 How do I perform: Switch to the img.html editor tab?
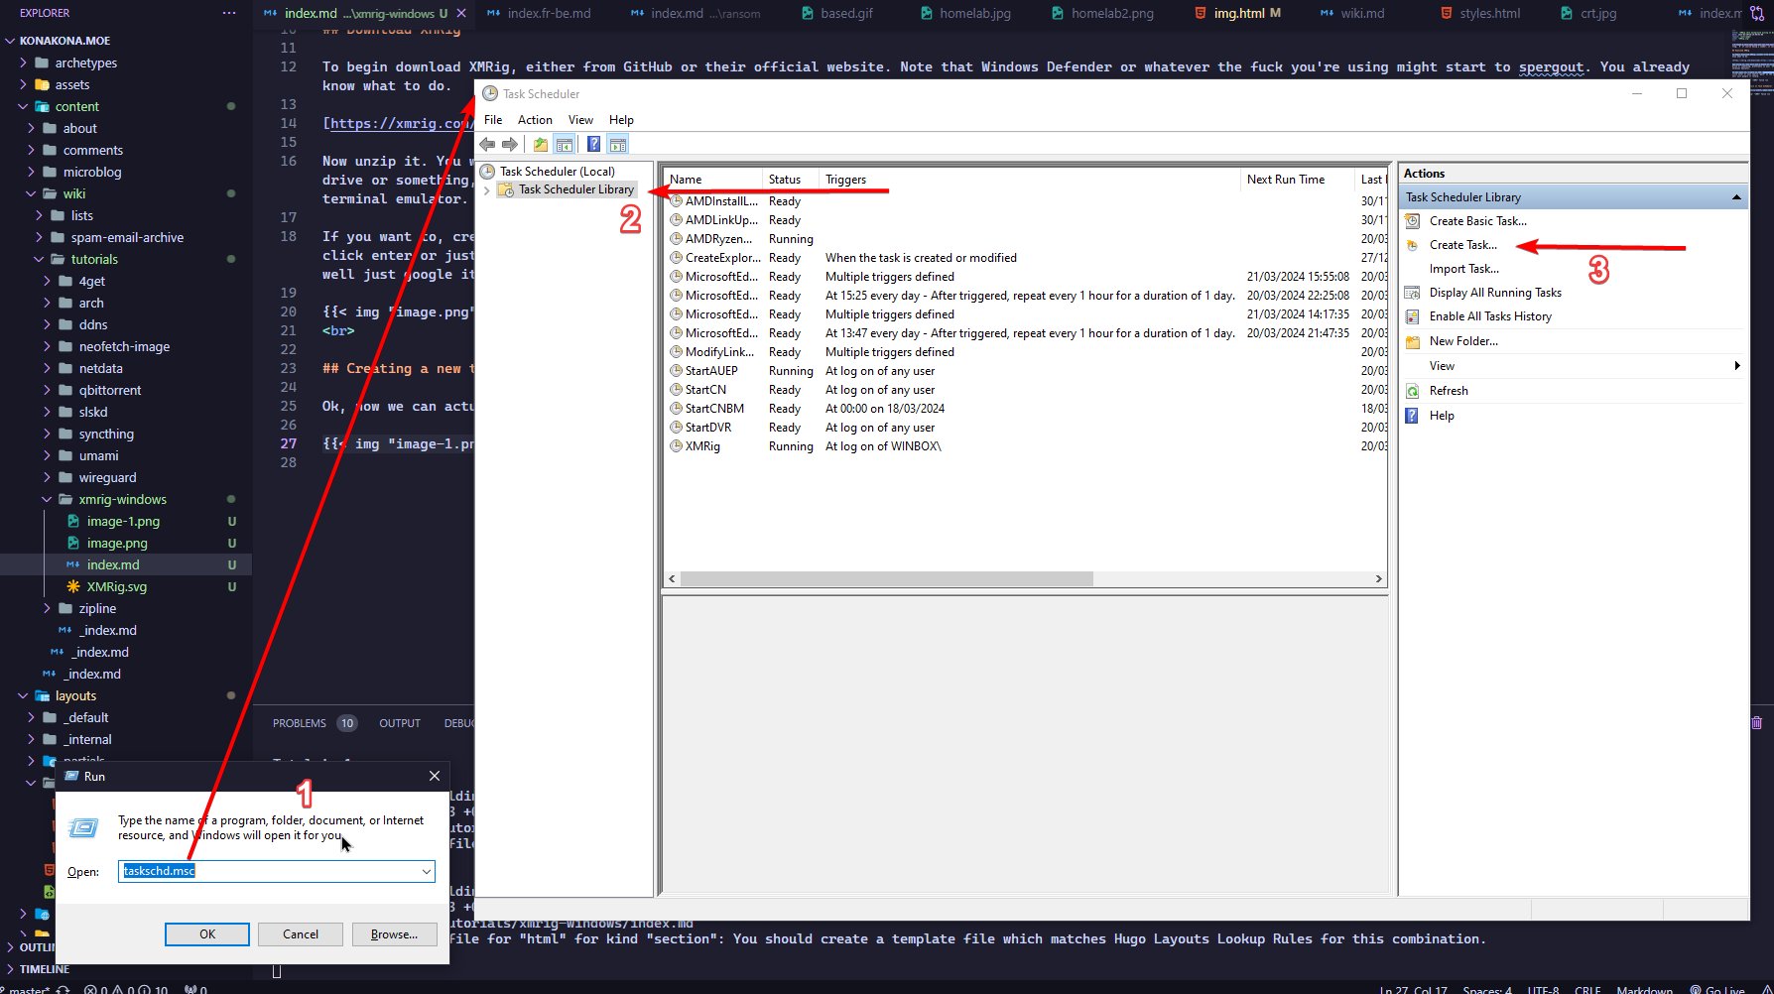[x=1238, y=13]
